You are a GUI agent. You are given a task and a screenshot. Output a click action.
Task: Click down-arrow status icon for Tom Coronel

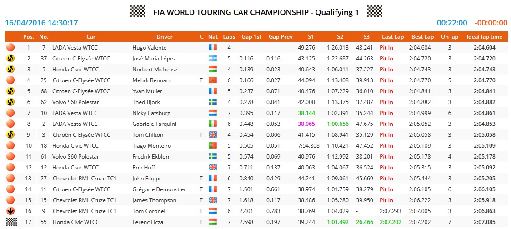click(10, 211)
